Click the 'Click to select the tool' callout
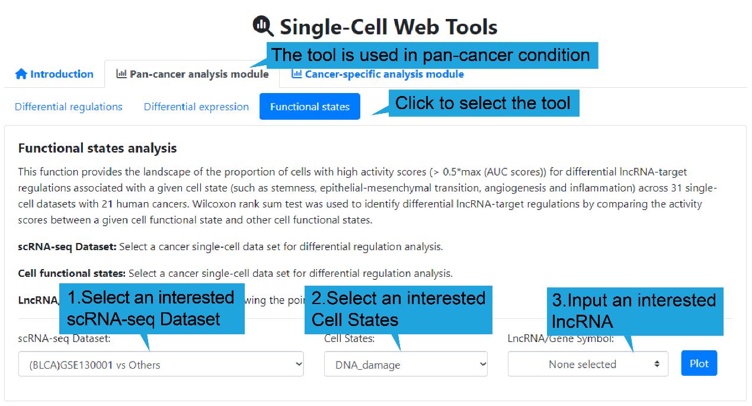The height and width of the screenshot is (406, 752). [x=483, y=103]
